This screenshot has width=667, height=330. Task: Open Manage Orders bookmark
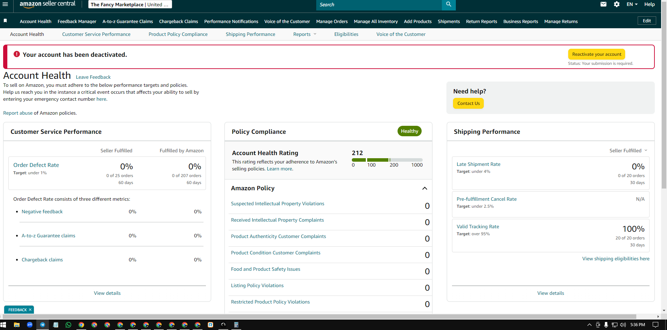click(332, 21)
